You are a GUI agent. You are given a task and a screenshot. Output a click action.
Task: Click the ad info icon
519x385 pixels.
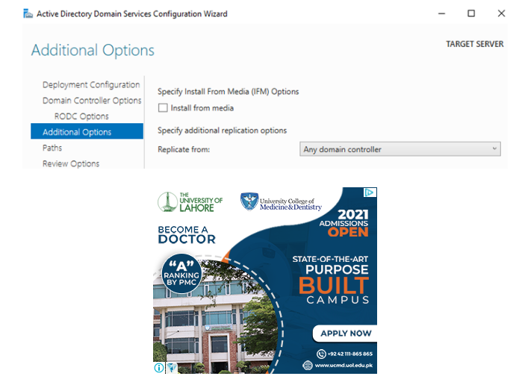(159, 368)
